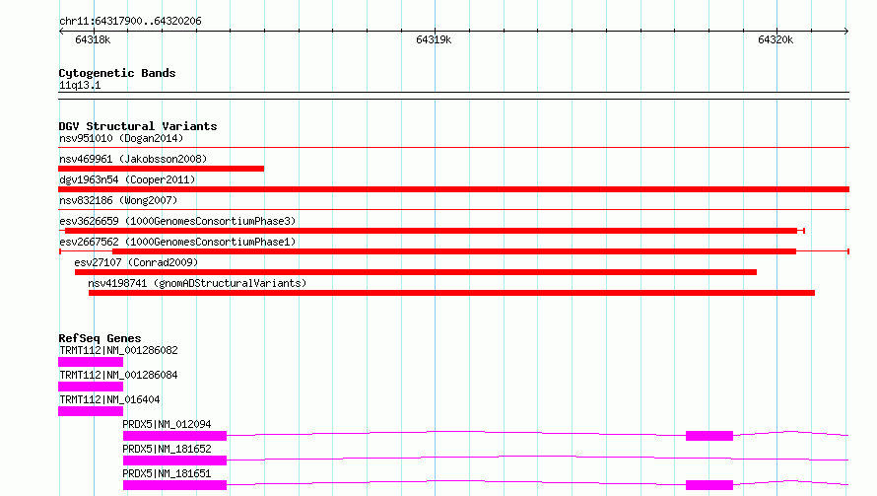This screenshot has height=496, width=877.
Task: Click the red dgv1963n54 variant bar
Action: pos(453,189)
